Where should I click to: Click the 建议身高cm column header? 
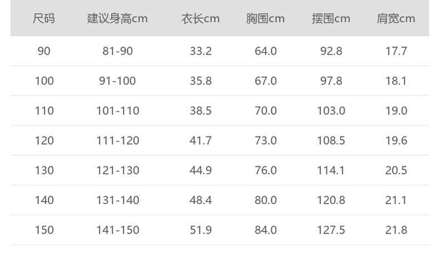click(x=117, y=18)
